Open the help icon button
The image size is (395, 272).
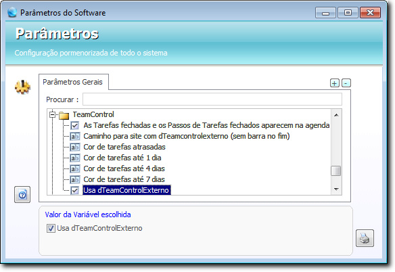point(22,195)
